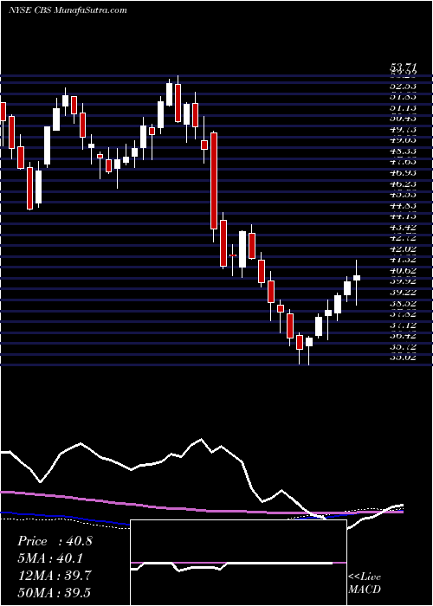Screen dimensions: 433x606
Task: Select the 5MA : 40.1 value
Action: pyautogui.click(x=50, y=558)
